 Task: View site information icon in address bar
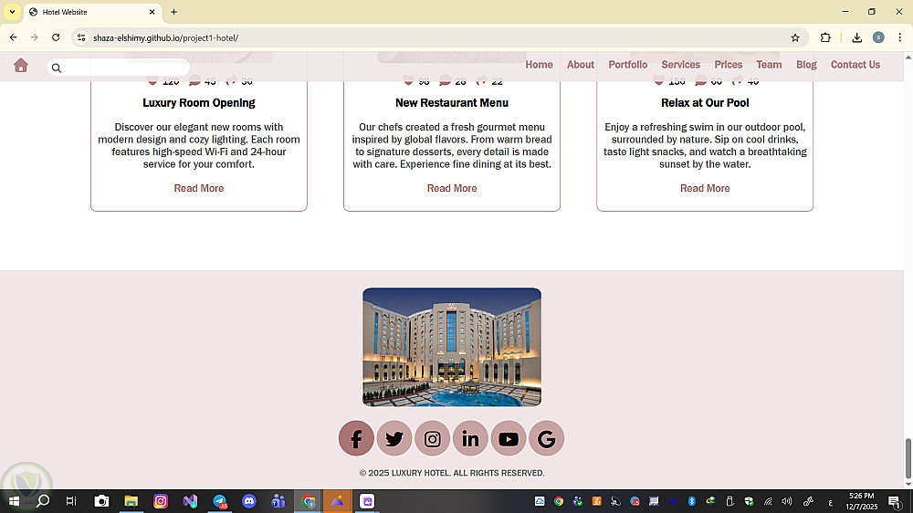(x=81, y=37)
